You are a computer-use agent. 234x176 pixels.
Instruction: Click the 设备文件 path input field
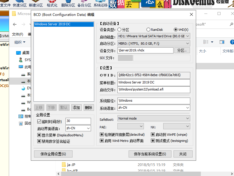point(145,50)
